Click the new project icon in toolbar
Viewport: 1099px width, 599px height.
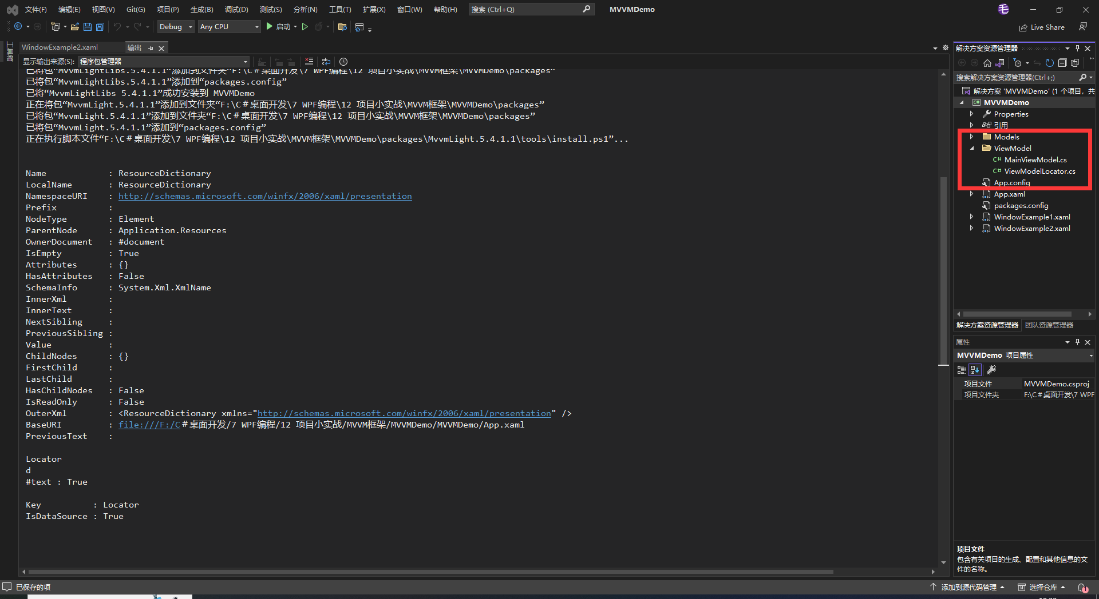(x=56, y=27)
